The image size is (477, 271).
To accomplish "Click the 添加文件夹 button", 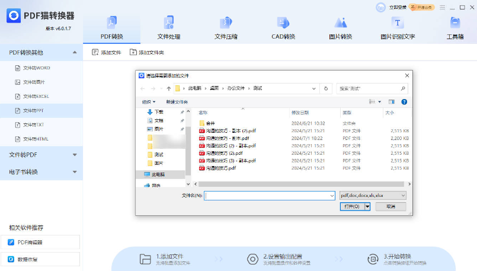I will click(146, 52).
